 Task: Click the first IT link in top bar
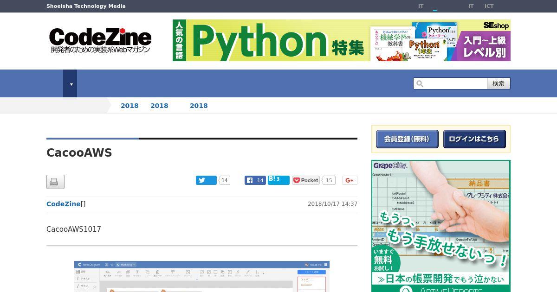click(x=421, y=6)
